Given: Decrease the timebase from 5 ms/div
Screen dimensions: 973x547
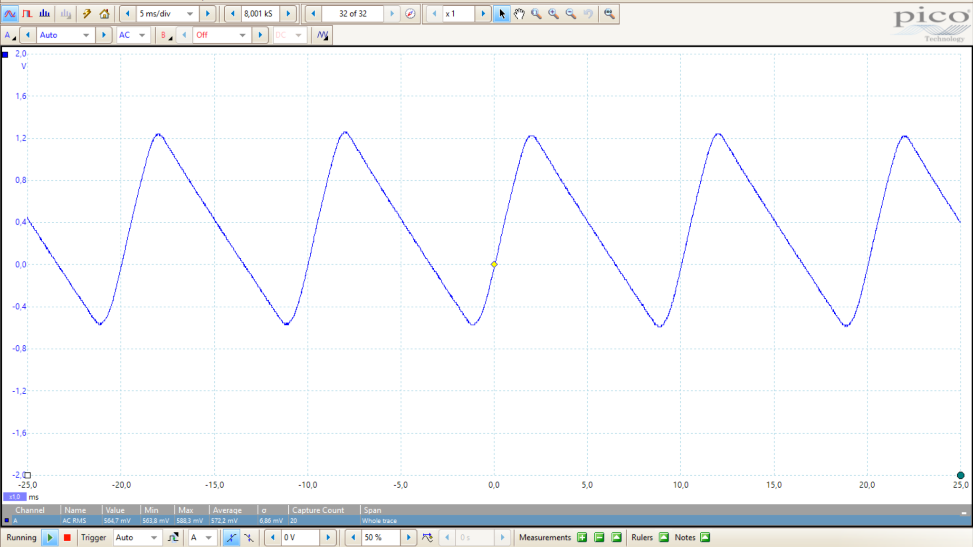Looking at the screenshot, I should [127, 14].
